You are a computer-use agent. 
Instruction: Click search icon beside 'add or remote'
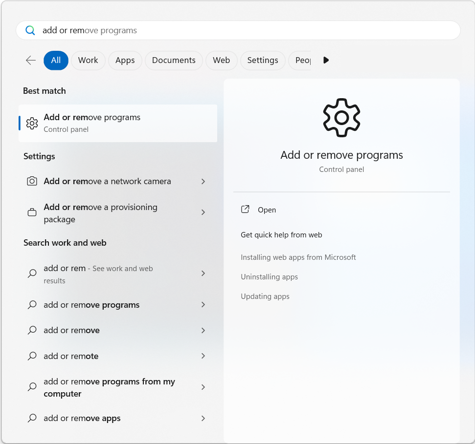coord(32,356)
